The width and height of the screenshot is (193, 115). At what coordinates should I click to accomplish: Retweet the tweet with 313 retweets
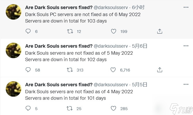pyautogui.click(x=70, y=70)
